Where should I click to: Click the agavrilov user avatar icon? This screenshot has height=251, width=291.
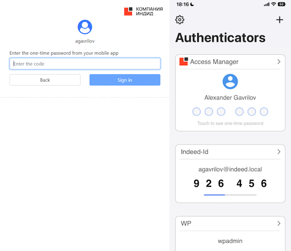85,27
